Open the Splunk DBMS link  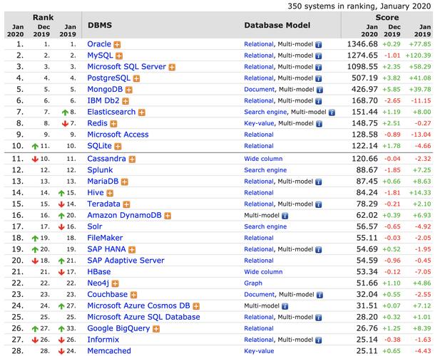(100, 170)
